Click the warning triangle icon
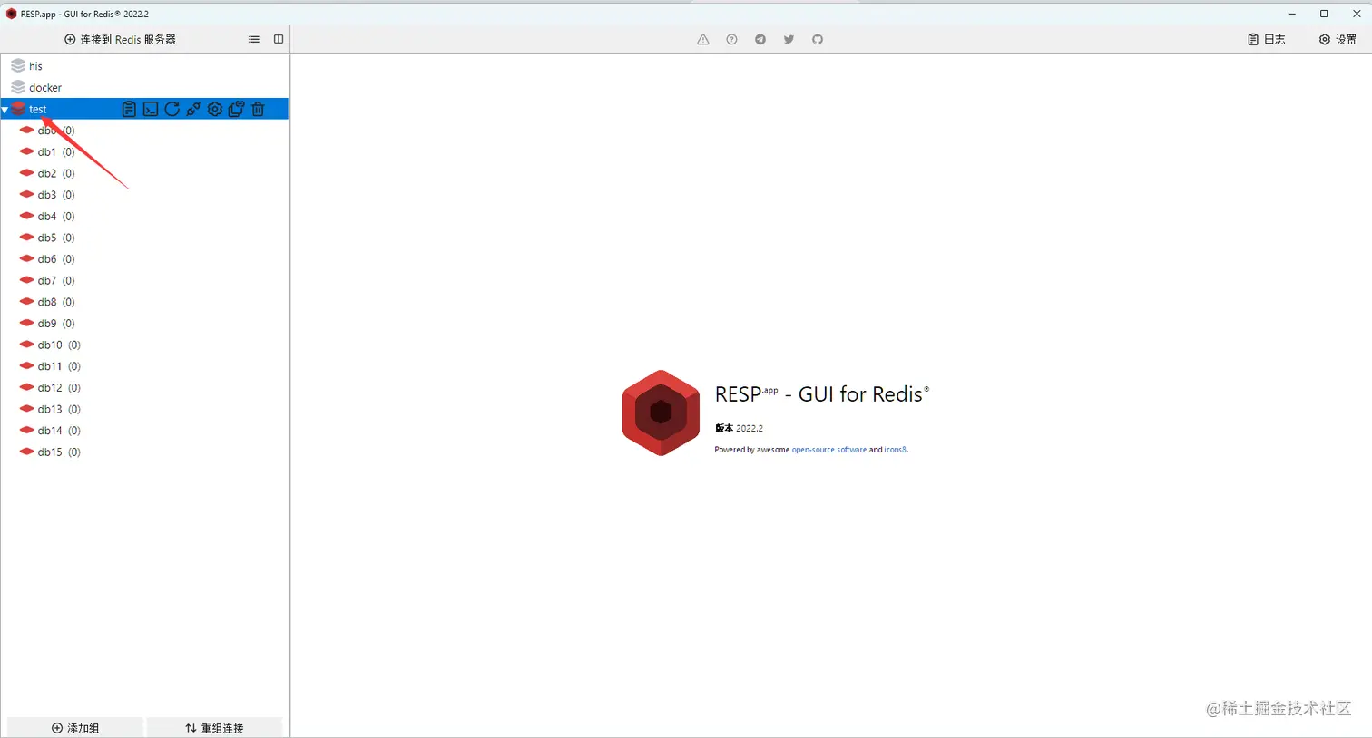The height and width of the screenshot is (738, 1372). pos(703,39)
